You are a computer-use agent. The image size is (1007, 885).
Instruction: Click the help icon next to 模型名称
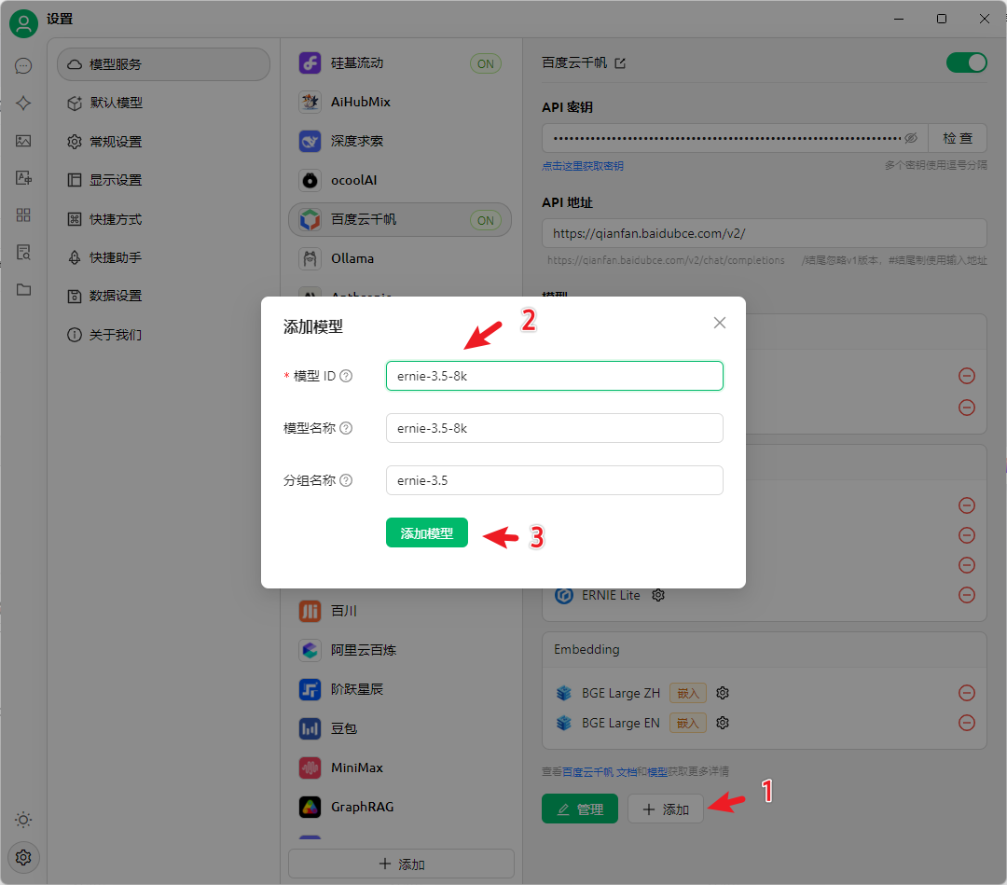click(x=346, y=428)
